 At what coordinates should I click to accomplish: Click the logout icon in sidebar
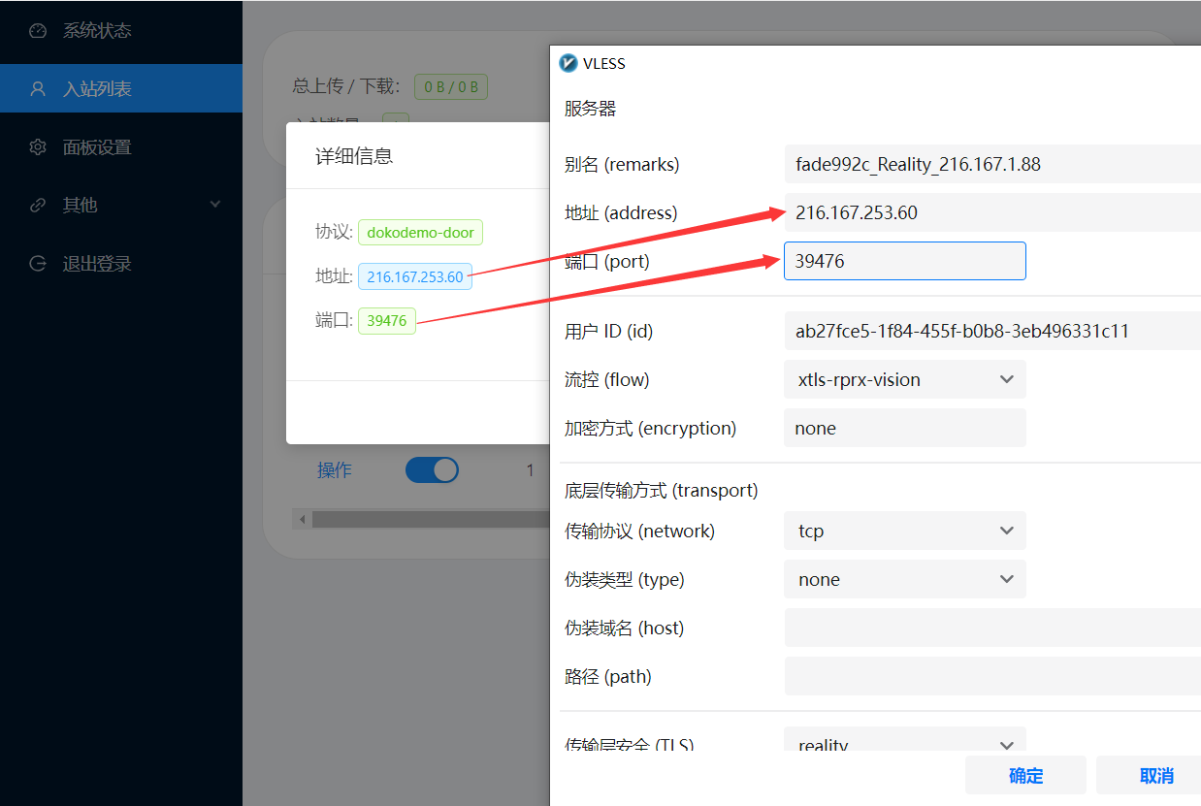(x=38, y=264)
